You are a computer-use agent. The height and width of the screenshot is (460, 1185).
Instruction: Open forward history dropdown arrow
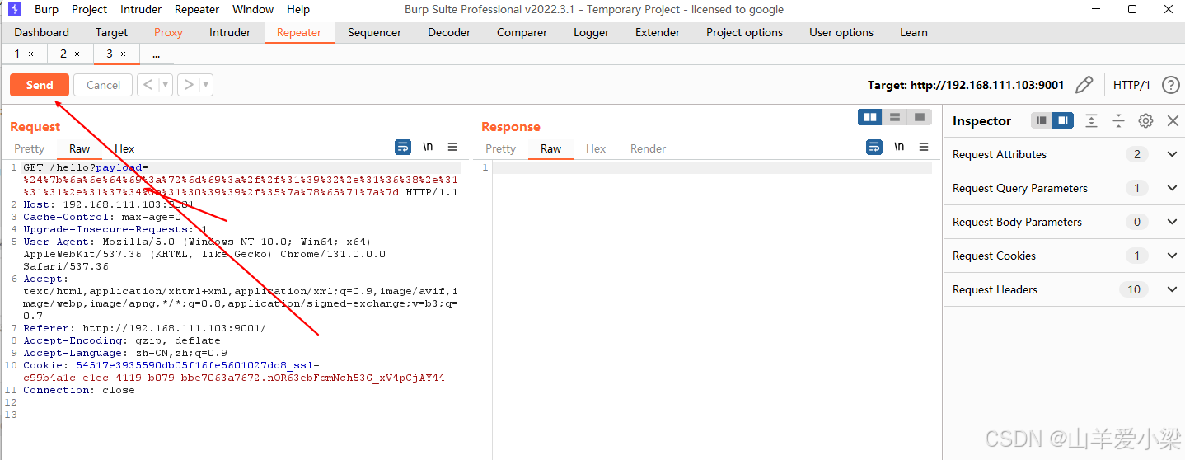(206, 85)
